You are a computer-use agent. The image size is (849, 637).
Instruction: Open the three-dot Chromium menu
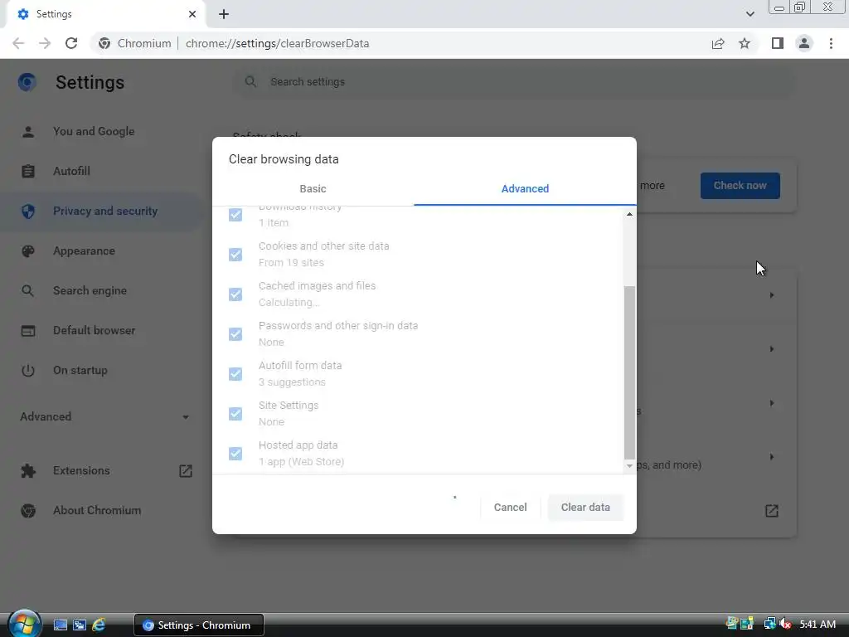(831, 43)
